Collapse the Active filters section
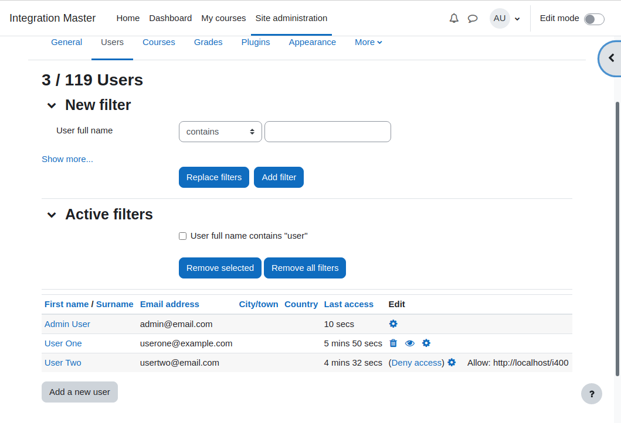The image size is (621, 423). point(52,215)
